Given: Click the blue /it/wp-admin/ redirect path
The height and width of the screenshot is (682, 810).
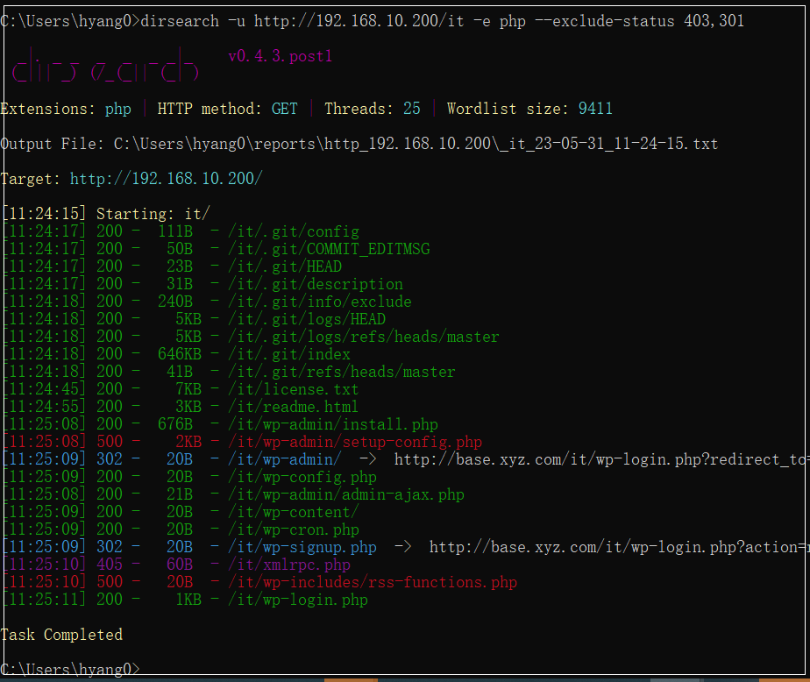Looking at the screenshot, I should click(x=285, y=459).
